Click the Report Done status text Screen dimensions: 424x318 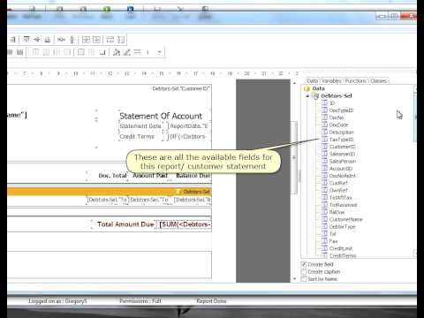coord(211,301)
